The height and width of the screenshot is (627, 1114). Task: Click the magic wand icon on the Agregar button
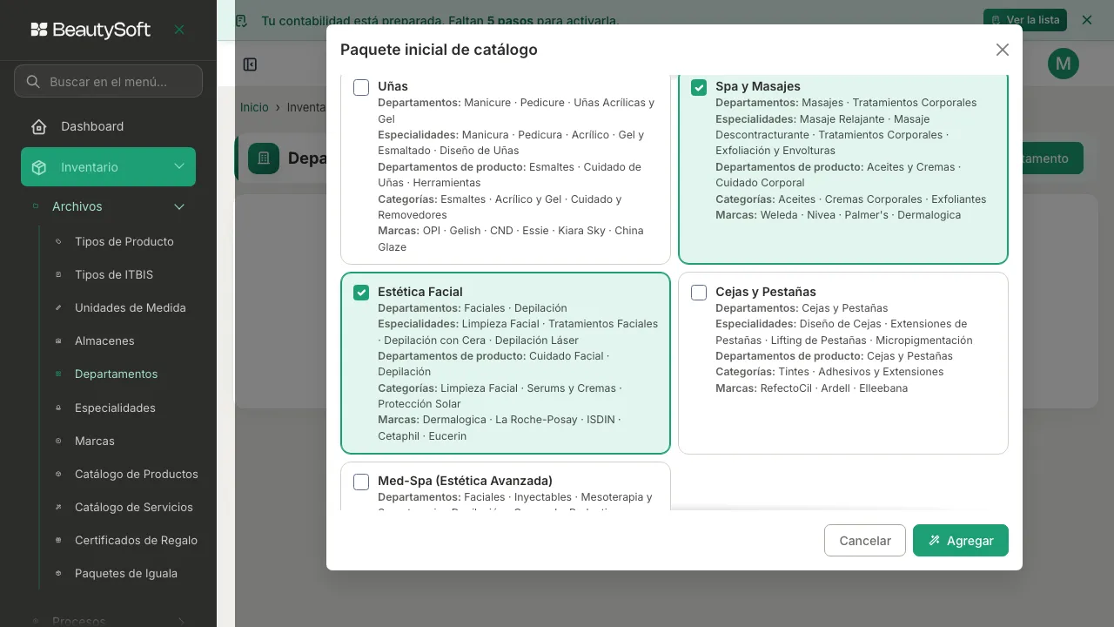point(934,540)
